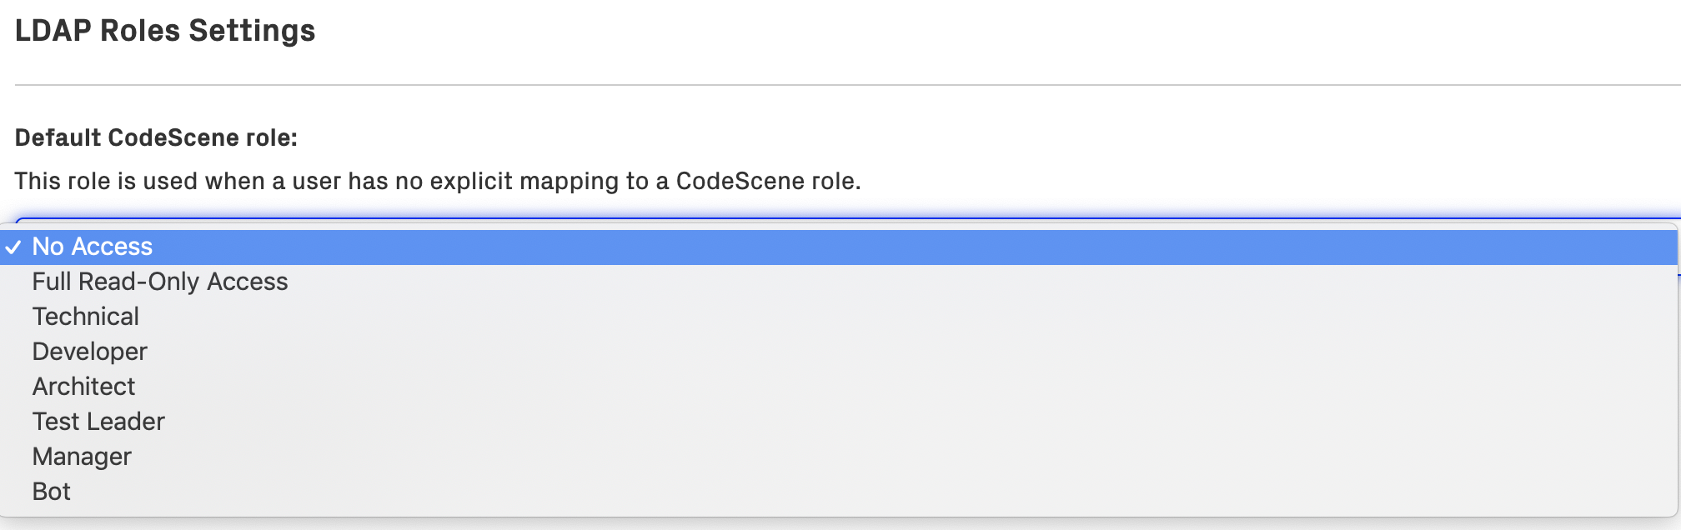Set the default role to Manager
This screenshot has width=1681, height=530.
tap(82, 457)
